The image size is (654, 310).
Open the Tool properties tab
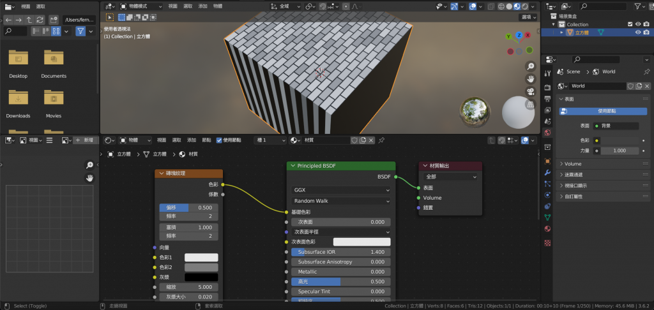(547, 73)
